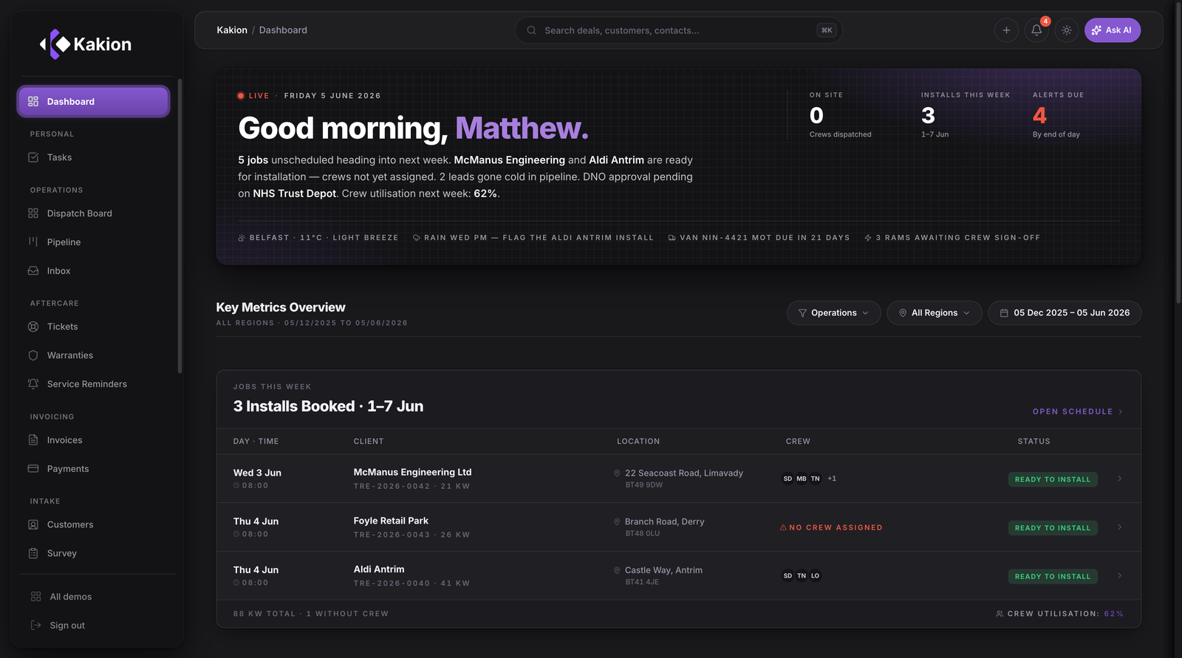Click the +1 crew overflow badge

(832, 479)
